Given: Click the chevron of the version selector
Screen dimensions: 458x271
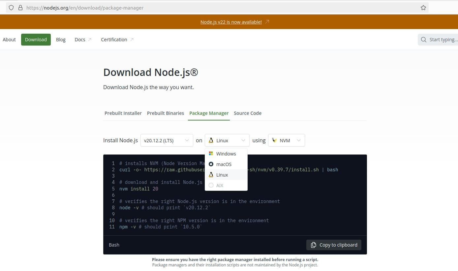Looking at the screenshot, I should [x=187, y=140].
